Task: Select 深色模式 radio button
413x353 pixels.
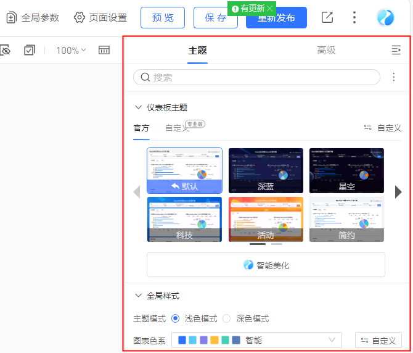Action: click(227, 318)
